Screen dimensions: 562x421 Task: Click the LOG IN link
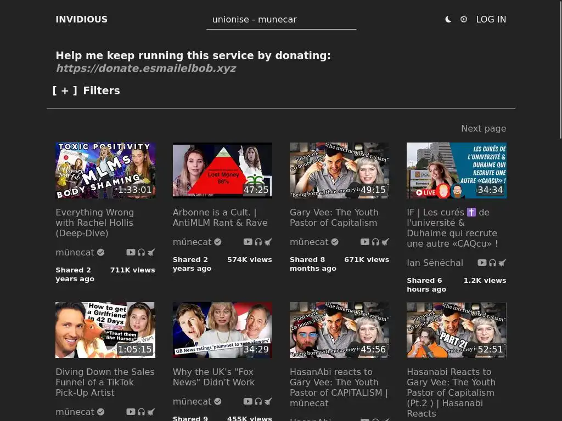pos(491,19)
